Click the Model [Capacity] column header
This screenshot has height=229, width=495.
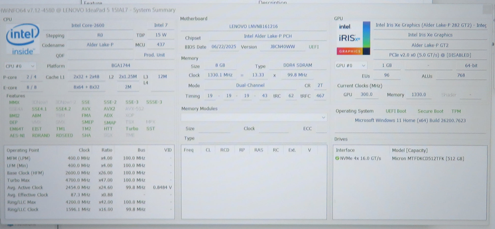[410, 150]
